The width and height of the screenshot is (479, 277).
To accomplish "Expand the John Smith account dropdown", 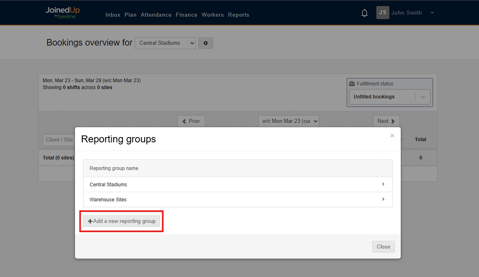I will tap(432, 13).
